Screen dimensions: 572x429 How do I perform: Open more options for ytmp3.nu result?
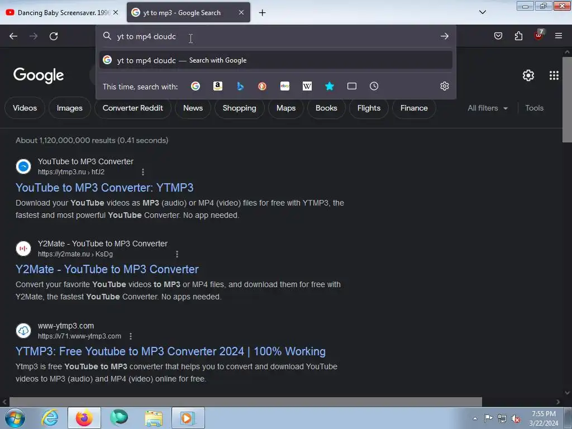(143, 172)
